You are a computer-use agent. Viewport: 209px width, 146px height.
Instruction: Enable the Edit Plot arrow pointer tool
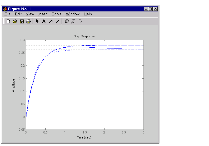[x=37, y=21]
